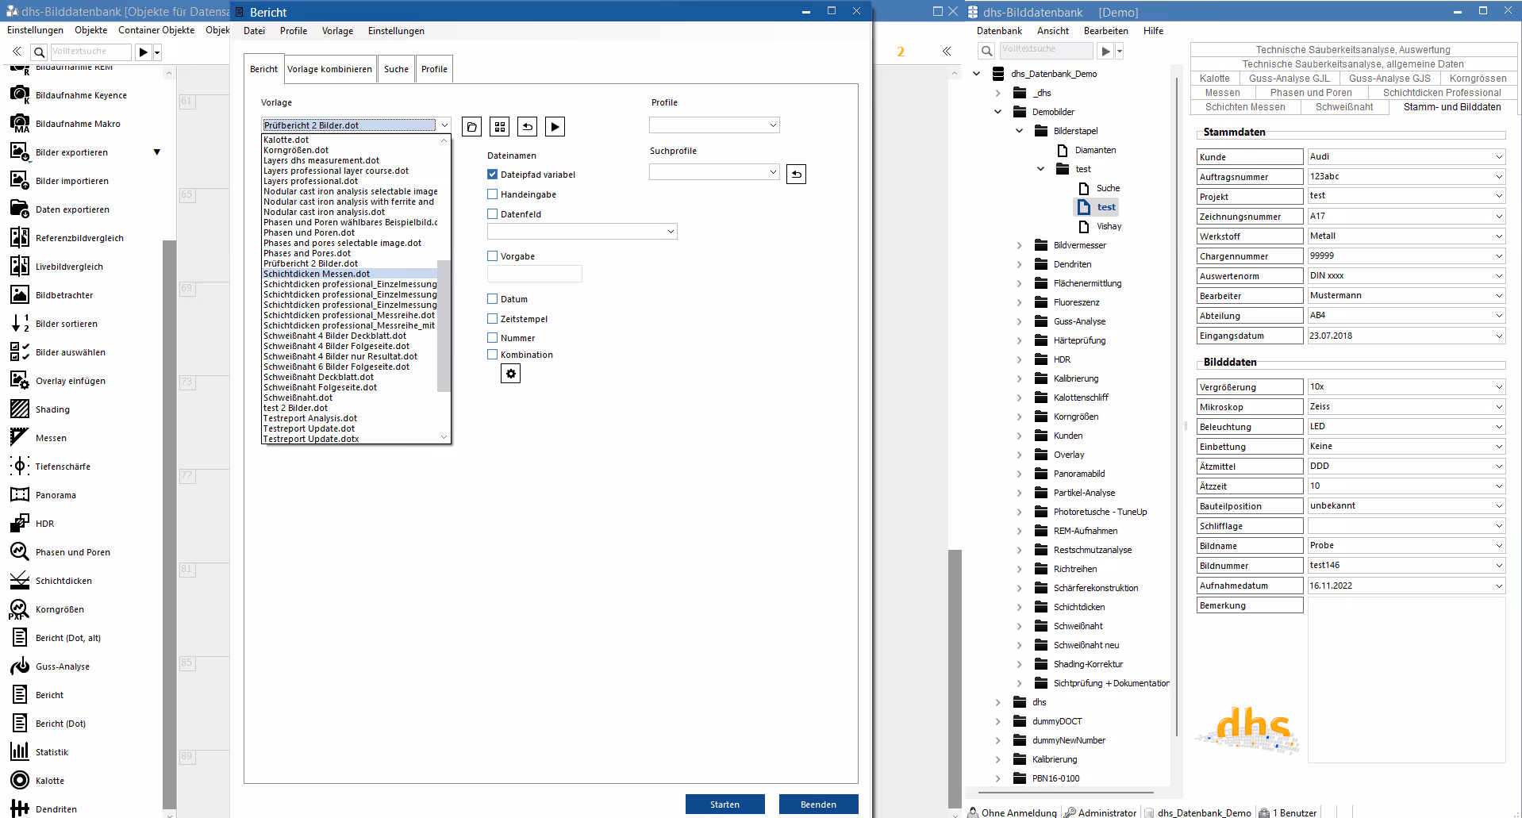Switch to the Vorlage kombinieren tab
Image resolution: width=1522 pixels, height=818 pixels.
tap(329, 69)
